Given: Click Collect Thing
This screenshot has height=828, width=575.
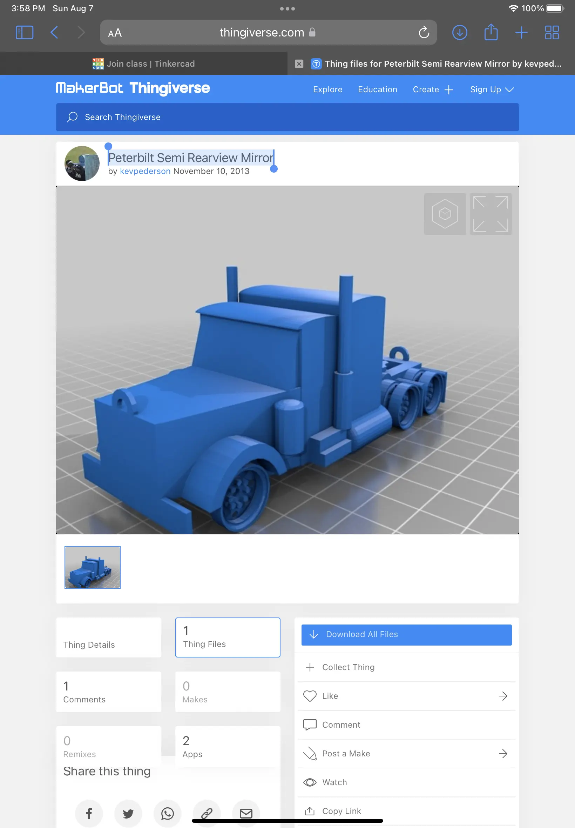Looking at the screenshot, I should click(406, 667).
